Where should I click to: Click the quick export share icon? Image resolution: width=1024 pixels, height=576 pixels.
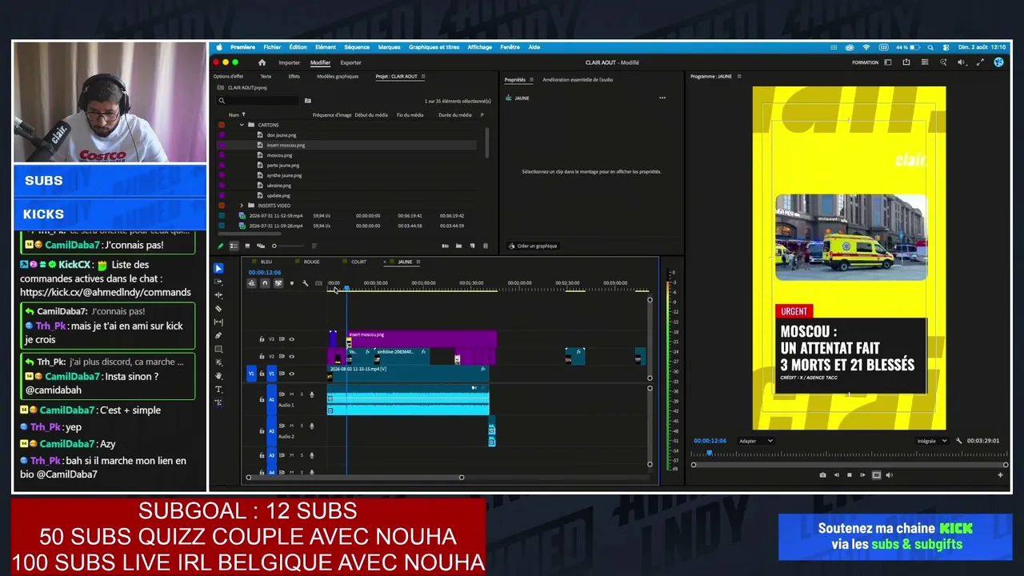point(906,62)
